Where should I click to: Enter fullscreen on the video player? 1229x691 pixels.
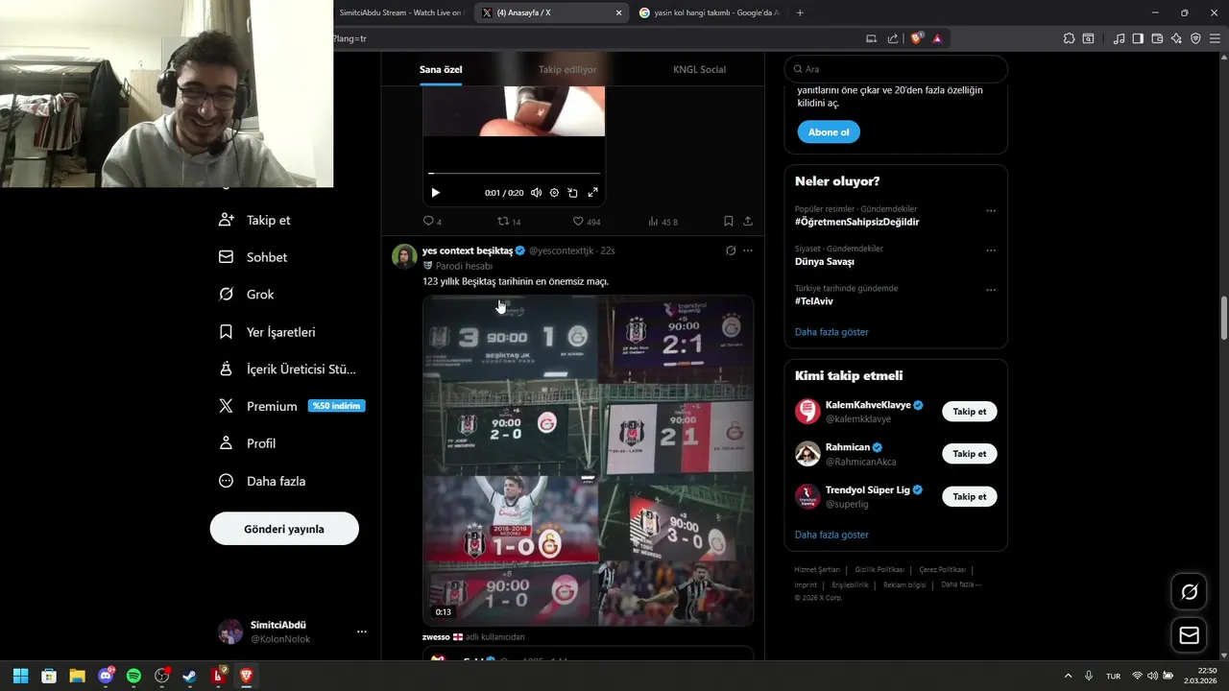(592, 193)
